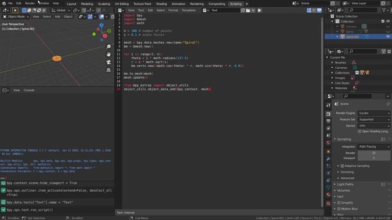Switch perspective/orthographic grid gizmo
The width and height of the screenshot is (392, 220).
[x=108, y=70]
